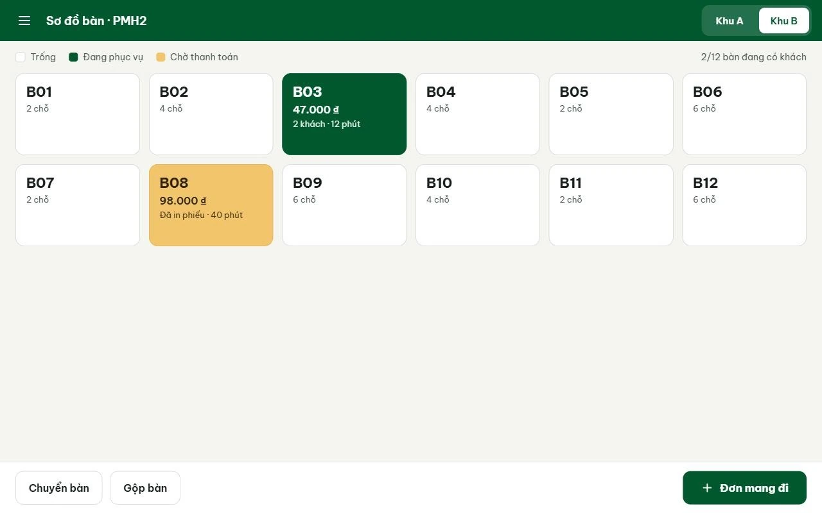Click the '2/12 bàn đang có khách' status
This screenshot has width=822, height=513.
coord(753,57)
